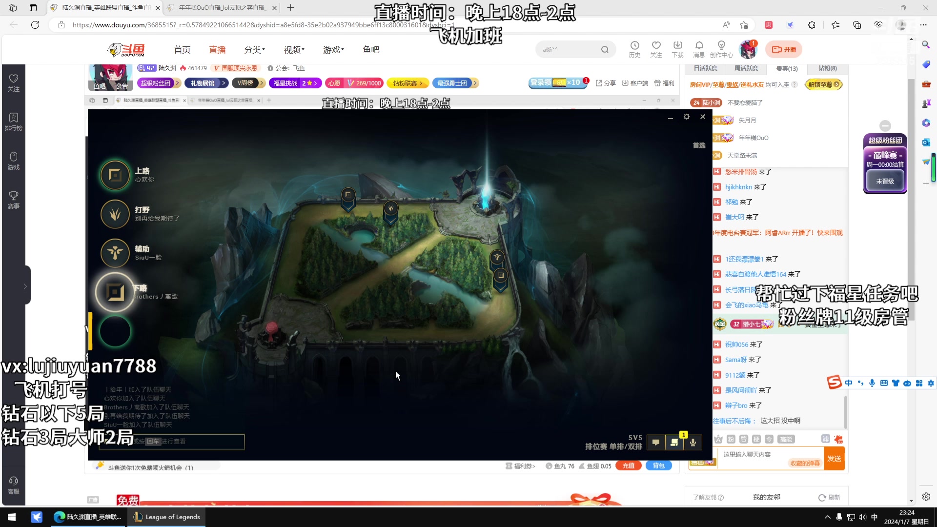This screenshot has width=937, height=527.
Task: Go to 首页 nav item
Action: pos(182,50)
